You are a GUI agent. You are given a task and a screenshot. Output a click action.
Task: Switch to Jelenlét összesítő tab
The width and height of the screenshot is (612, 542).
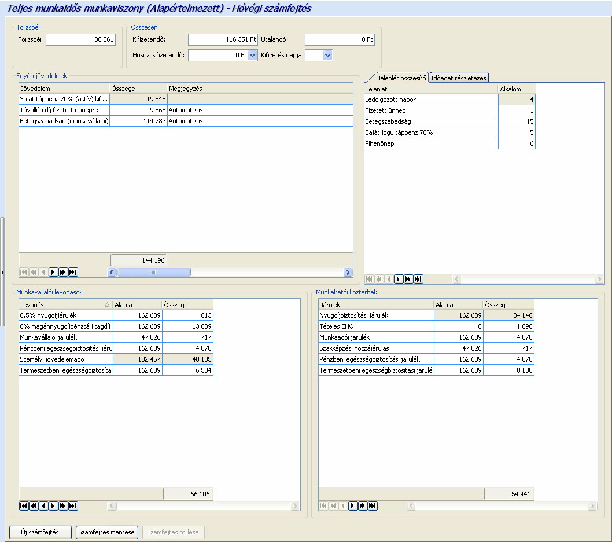(401, 78)
